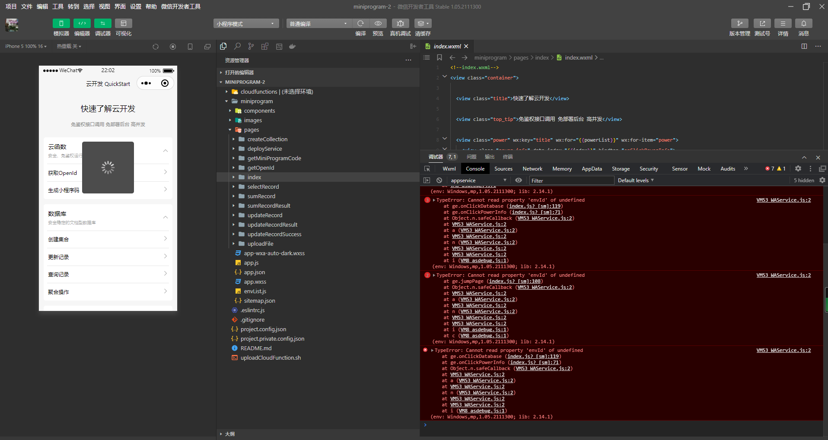
Task: Switch to the Wxml debugger tab
Action: [449, 169]
